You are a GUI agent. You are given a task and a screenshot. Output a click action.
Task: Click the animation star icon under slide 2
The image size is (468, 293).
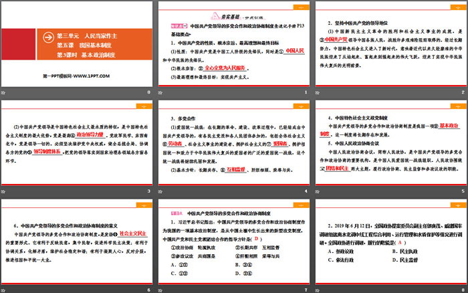tap(318, 92)
